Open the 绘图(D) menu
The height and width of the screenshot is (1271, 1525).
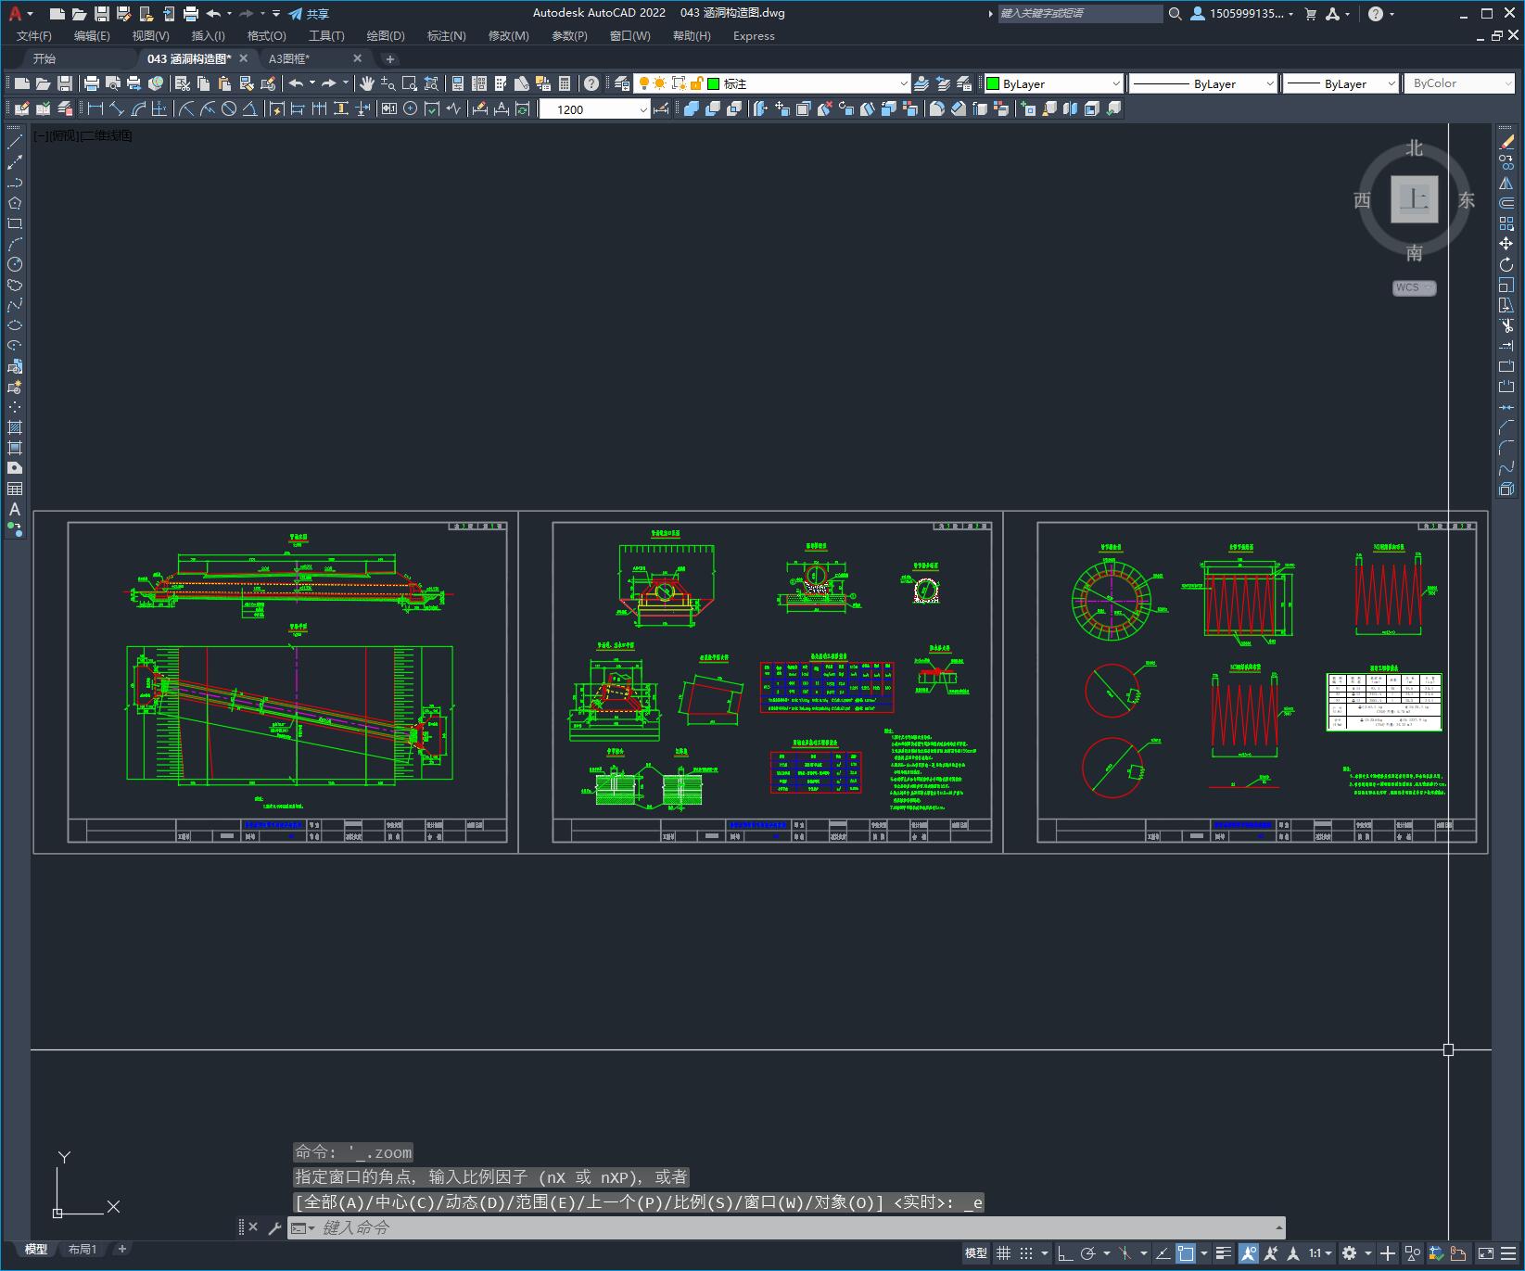click(x=386, y=36)
